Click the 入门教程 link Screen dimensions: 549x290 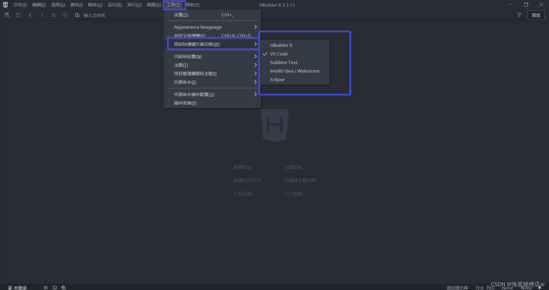(293, 193)
